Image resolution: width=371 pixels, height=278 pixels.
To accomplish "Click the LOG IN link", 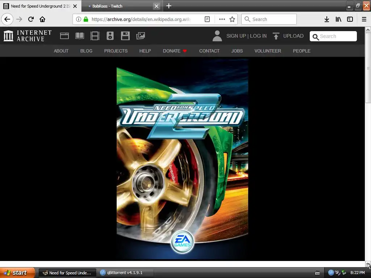I will click(258, 36).
